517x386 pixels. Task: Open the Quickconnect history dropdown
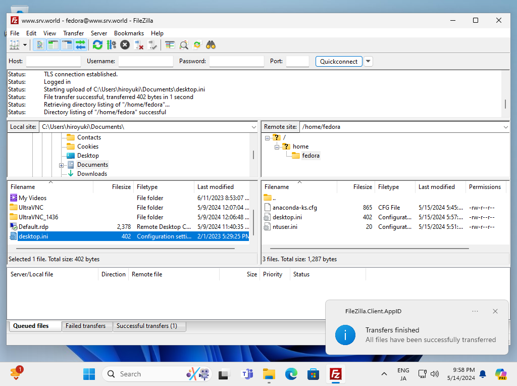(x=368, y=61)
